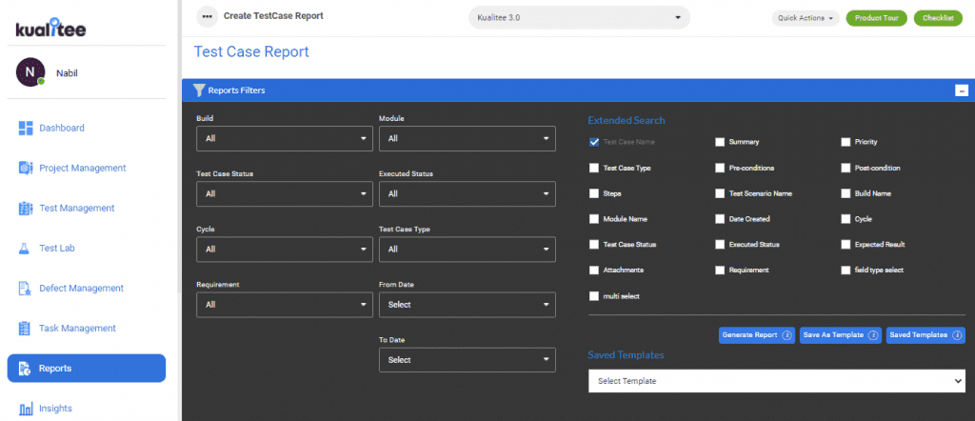The width and height of the screenshot is (975, 421).
Task: Open Test Lab flask icon
Action: 26,248
